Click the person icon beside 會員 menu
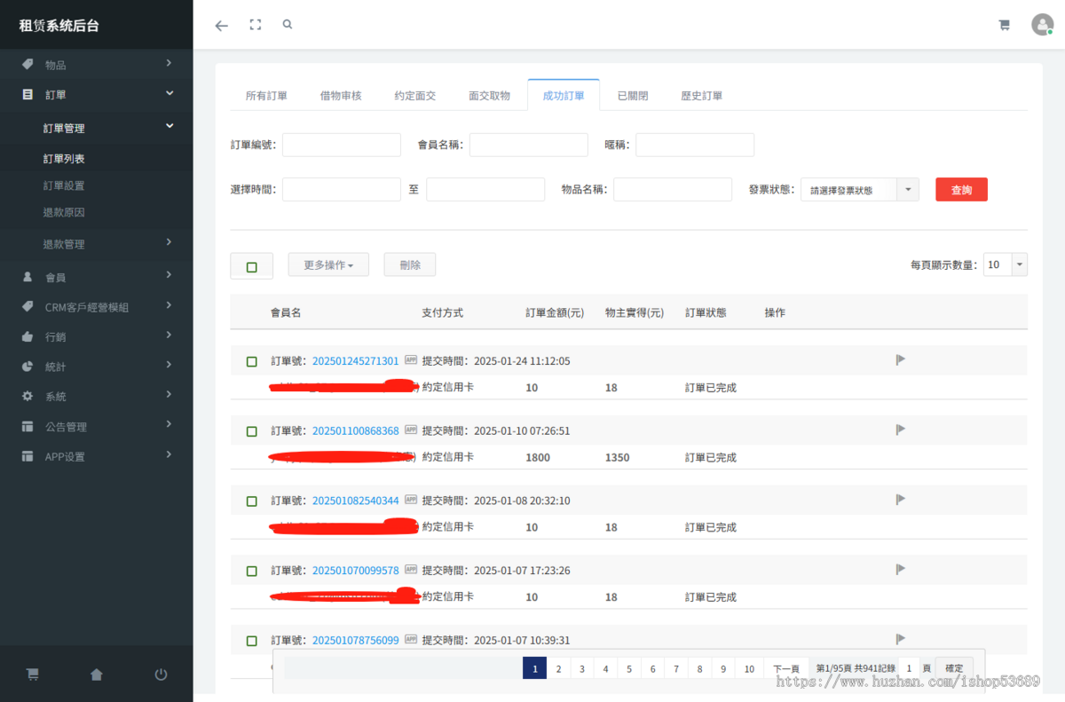Screen dimensions: 1065x702 click(x=28, y=277)
